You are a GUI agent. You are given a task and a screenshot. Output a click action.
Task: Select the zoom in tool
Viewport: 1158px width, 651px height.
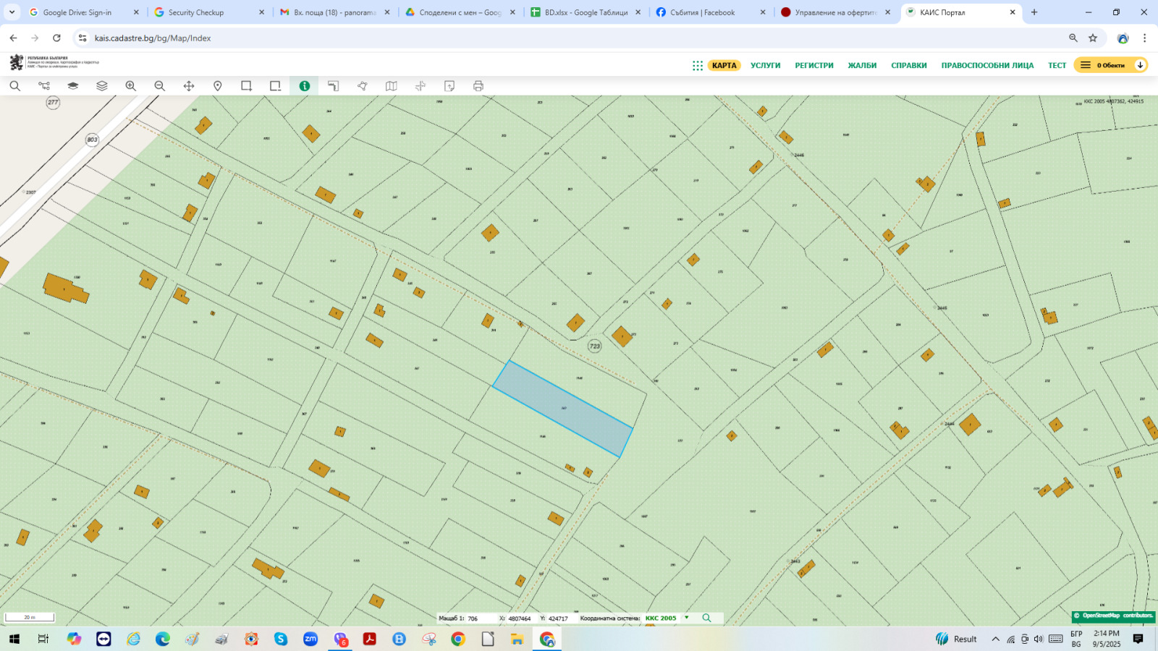131,86
